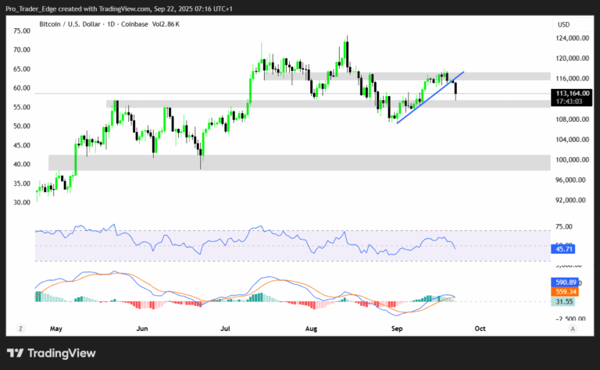Toggle auto scale with the A button
The width and height of the screenshot is (600, 370).
click(x=573, y=330)
